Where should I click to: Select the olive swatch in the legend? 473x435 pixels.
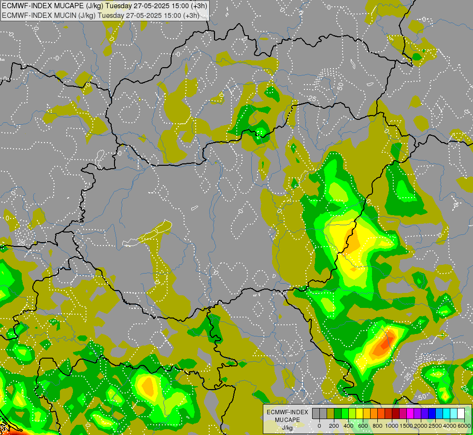(330, 414)
